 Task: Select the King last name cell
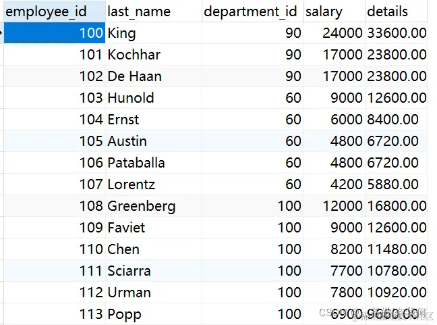tap(154, 33)
